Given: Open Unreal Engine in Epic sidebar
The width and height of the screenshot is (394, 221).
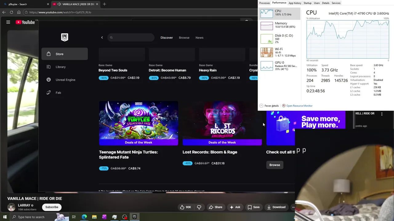Looking at the screenshot, I should 65,80.
